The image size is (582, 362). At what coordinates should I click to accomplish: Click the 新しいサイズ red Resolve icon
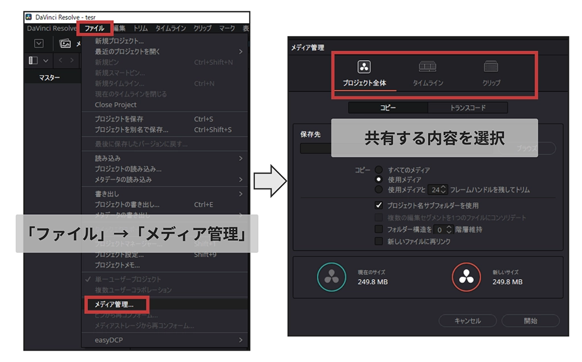point(466,277)
